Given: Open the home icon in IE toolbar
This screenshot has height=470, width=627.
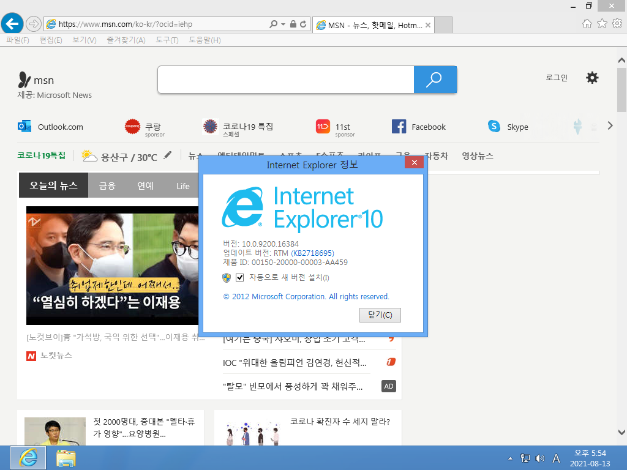Looking at the screenshot, I should pyautogui.click(x=587, y=24).
